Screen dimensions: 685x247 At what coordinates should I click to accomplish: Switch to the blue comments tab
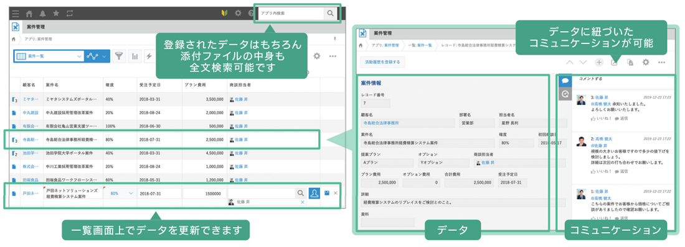565,81
